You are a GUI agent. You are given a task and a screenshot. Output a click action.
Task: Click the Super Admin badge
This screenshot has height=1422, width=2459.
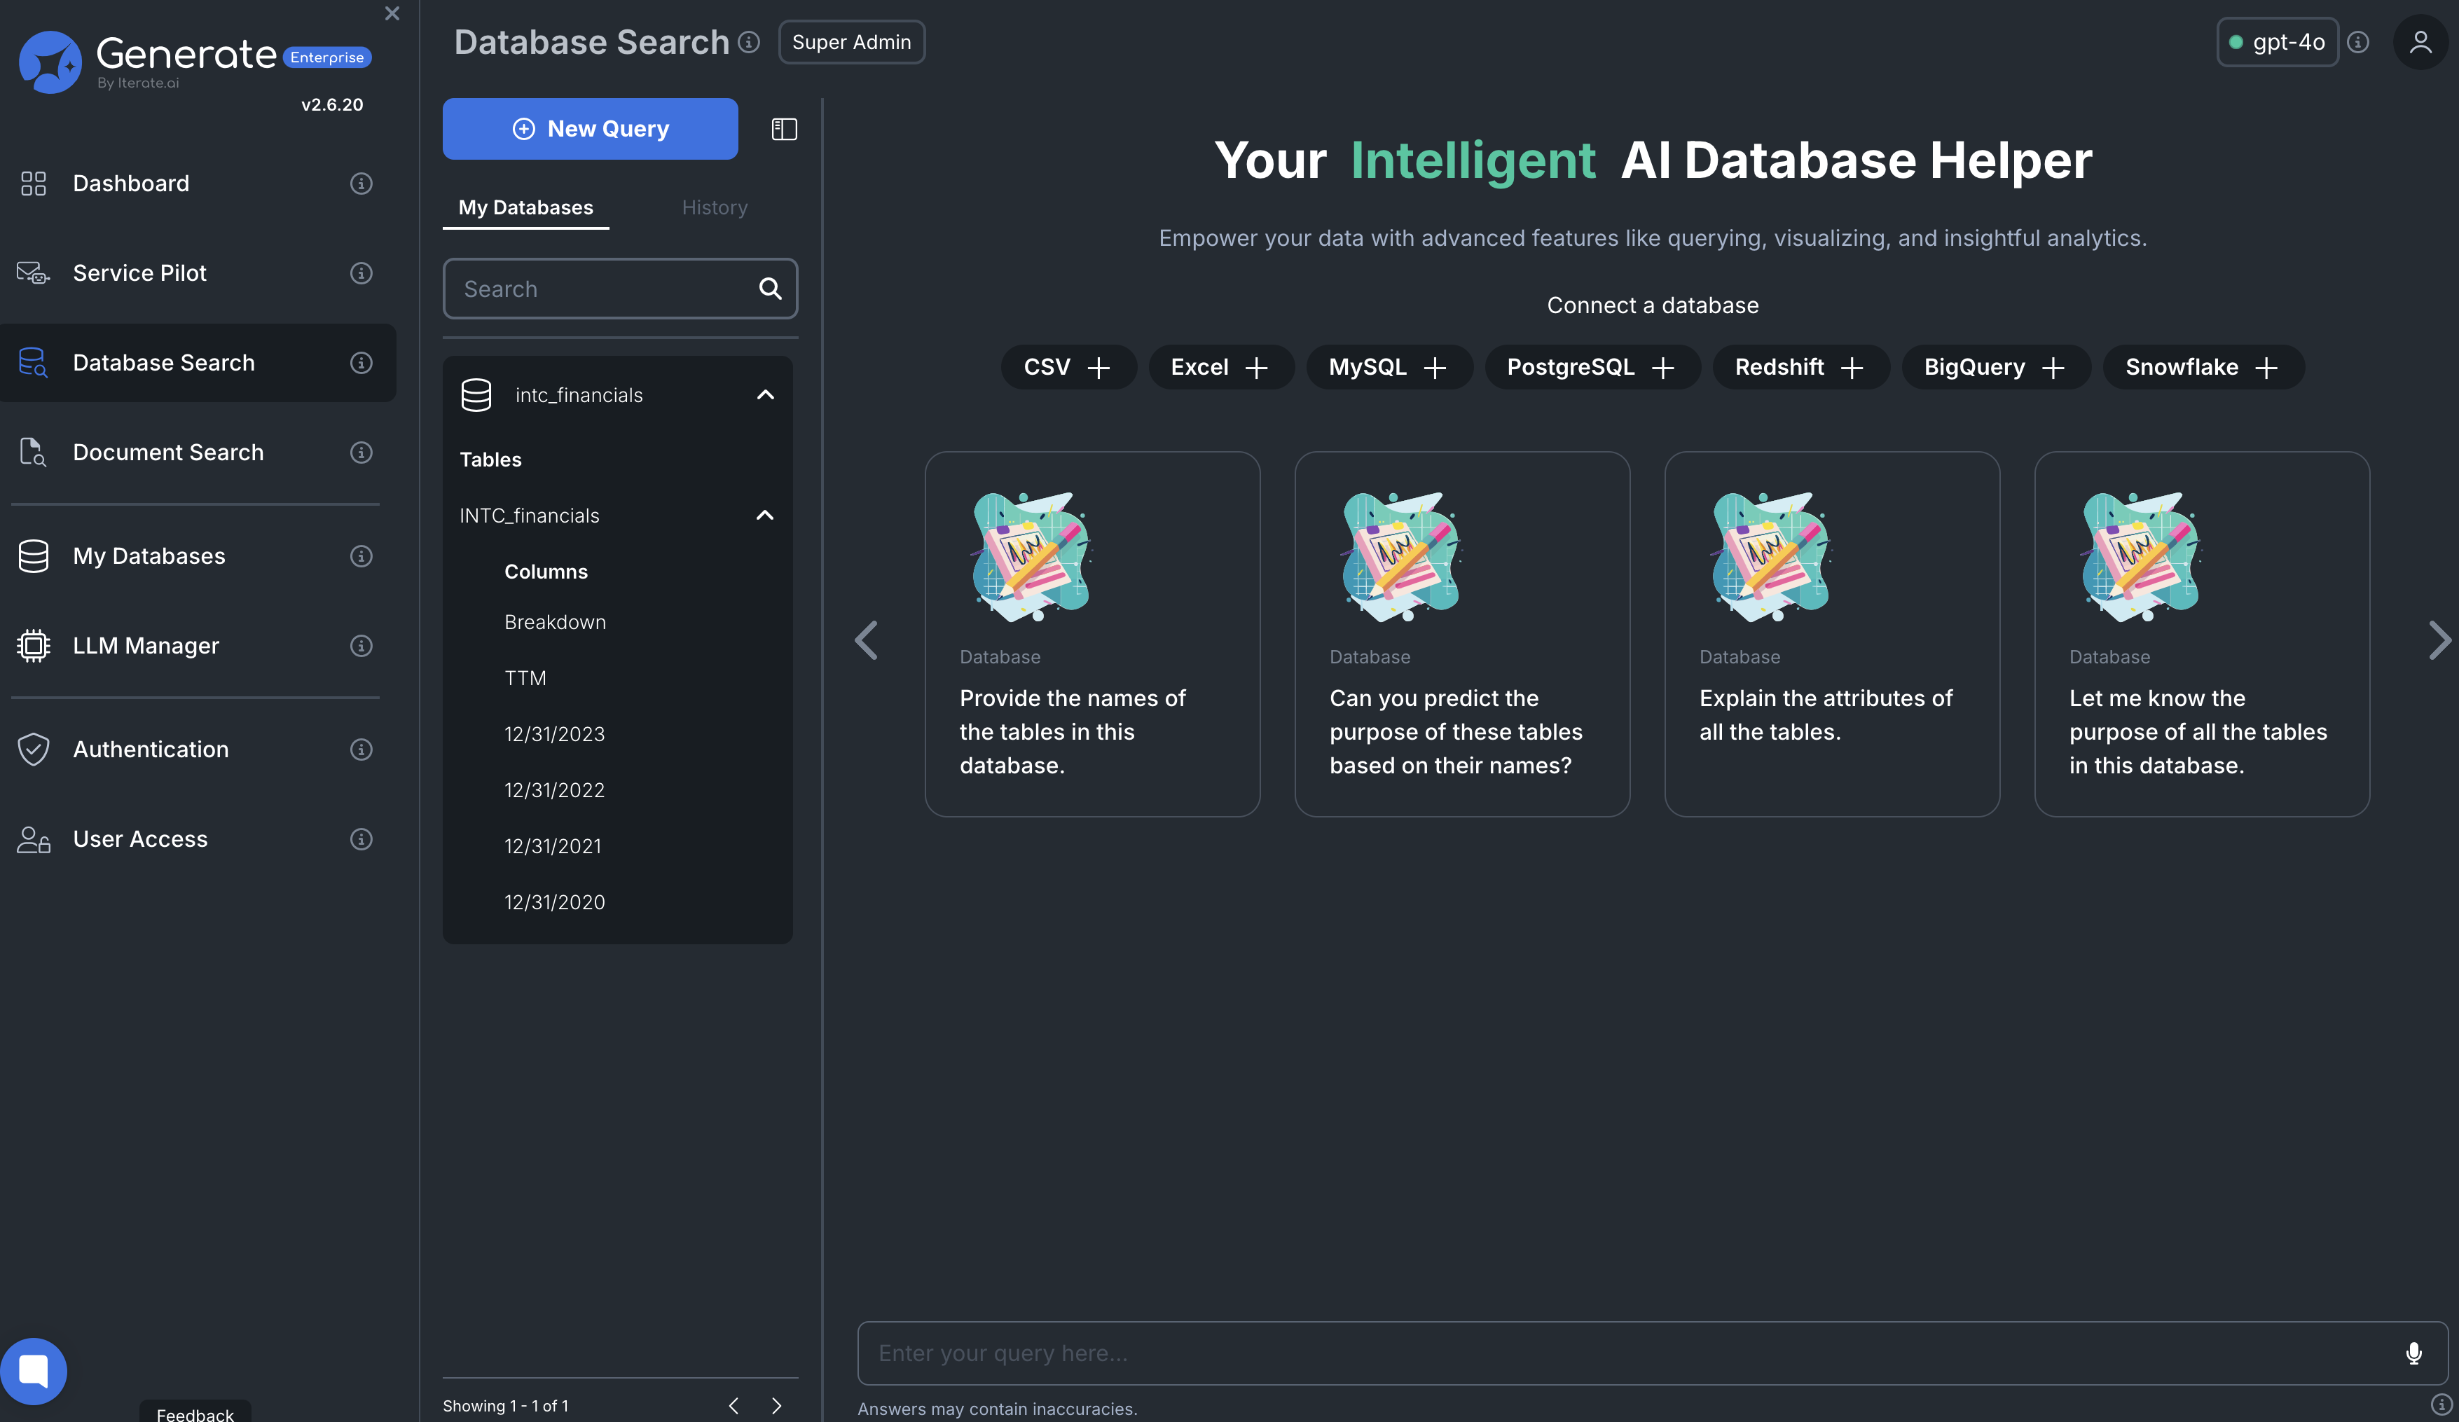pyautogui.click(x=851, y=42)
